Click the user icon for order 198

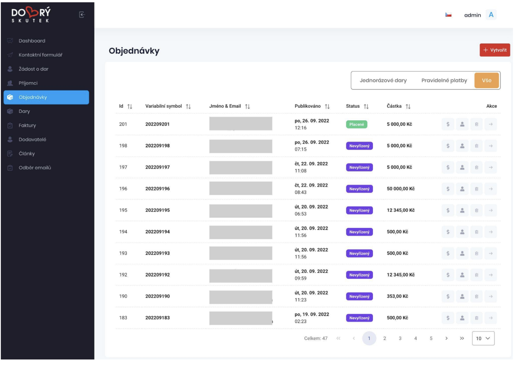pyautogui.click(x=462, y=146)
